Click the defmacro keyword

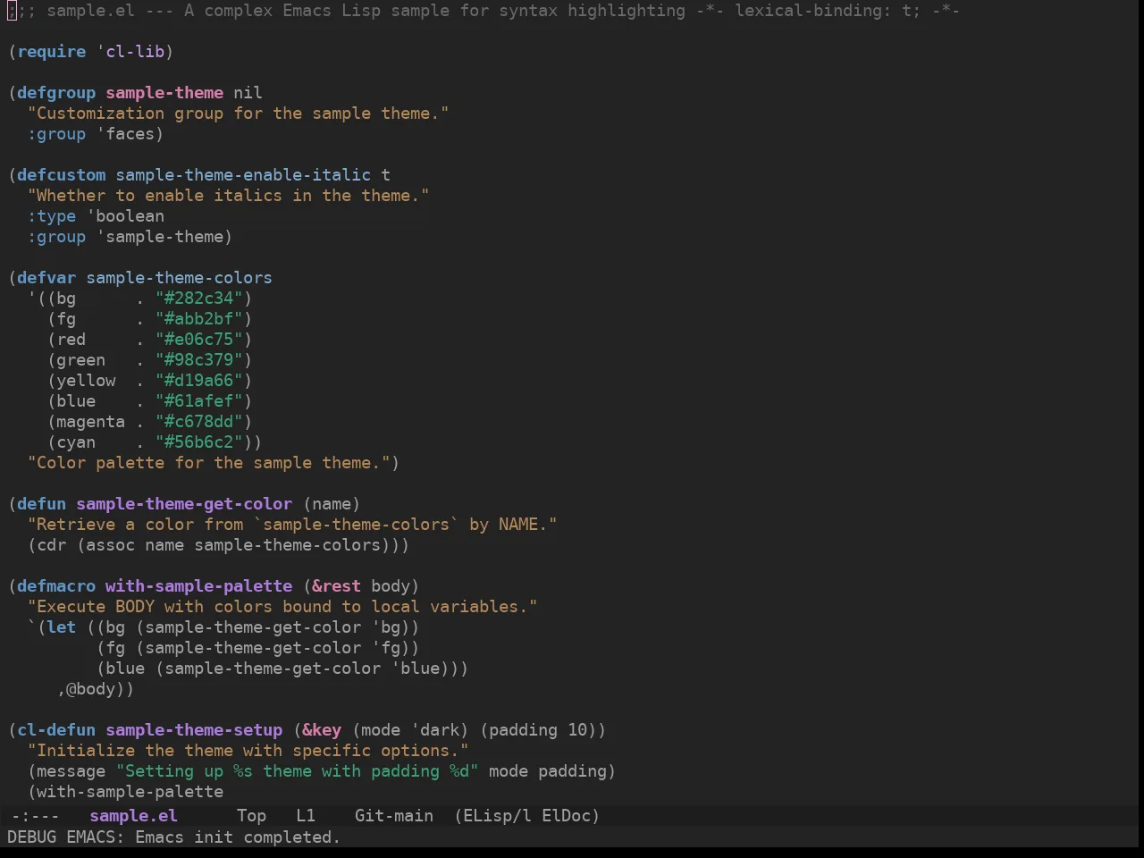tap(56, 586)
